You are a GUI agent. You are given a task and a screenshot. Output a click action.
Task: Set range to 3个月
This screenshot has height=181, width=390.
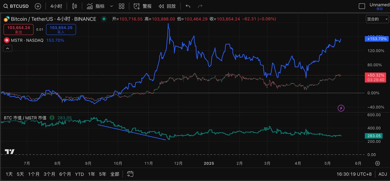49,174
